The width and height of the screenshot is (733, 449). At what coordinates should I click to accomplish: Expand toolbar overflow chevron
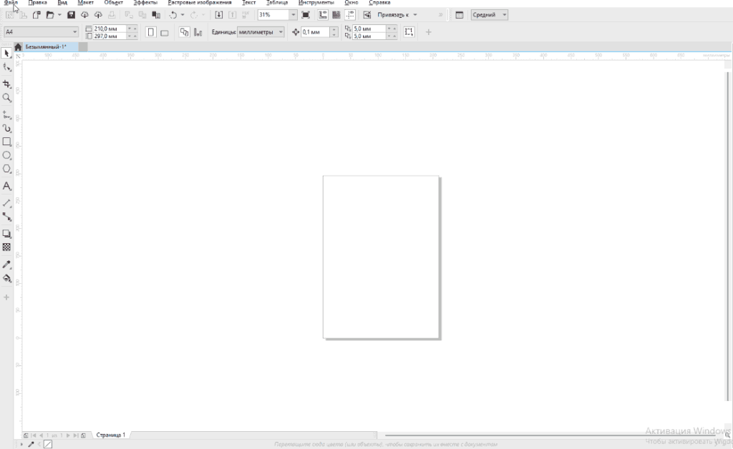click(440, 15)
